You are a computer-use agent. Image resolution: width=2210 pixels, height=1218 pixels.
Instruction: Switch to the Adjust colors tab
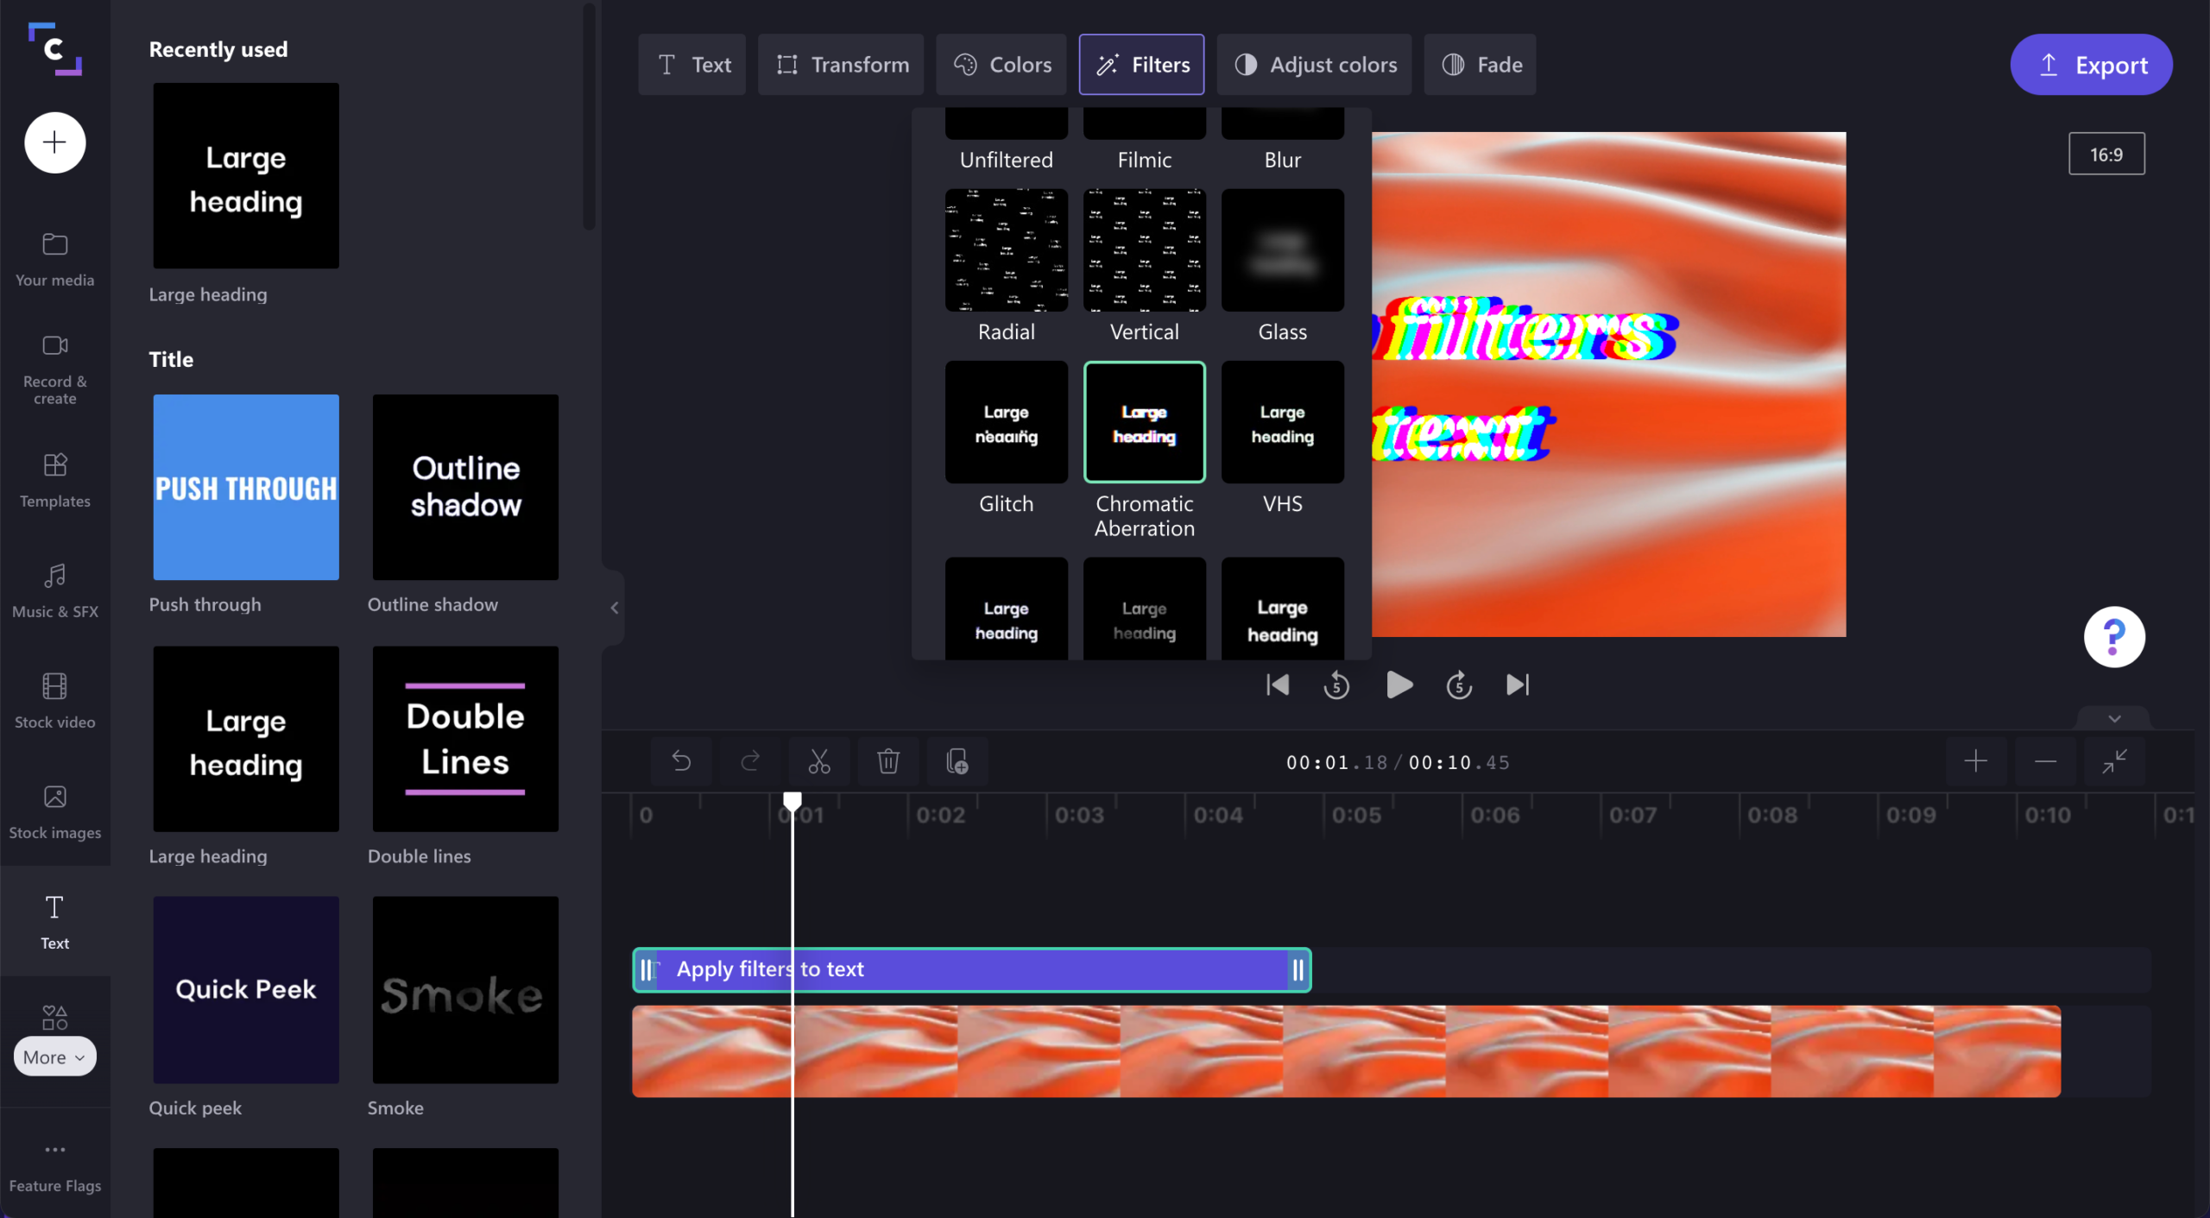(1314, 65)
